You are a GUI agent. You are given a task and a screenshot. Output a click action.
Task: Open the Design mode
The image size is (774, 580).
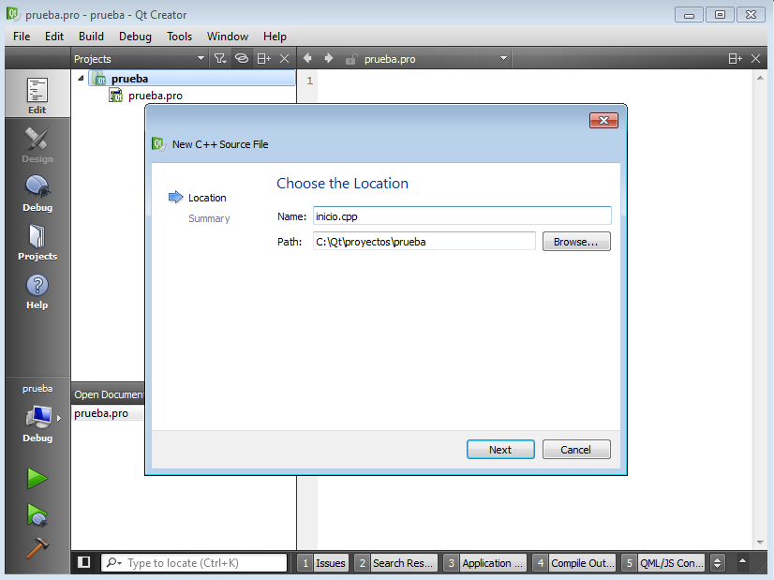coord(37,144)
